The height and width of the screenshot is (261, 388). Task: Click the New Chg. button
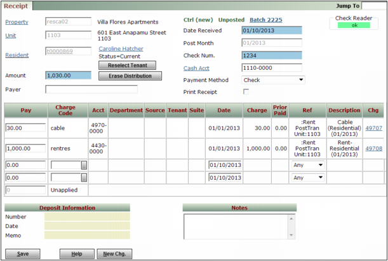[x=115, y=254]
